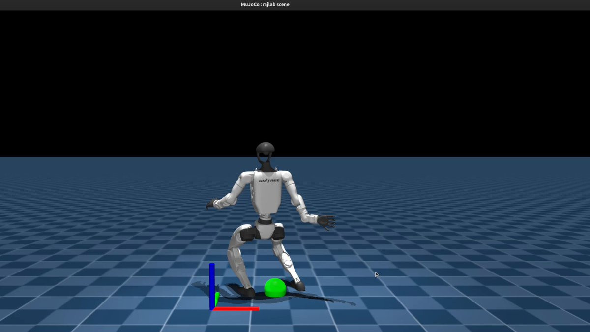Select the robot's outstretched hand near the cursor
The image size is (590, 332).
point(326,222)
